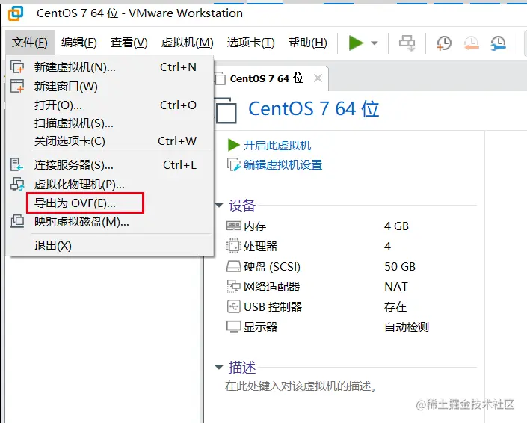Open the 选项卡(T) menu
The width and height of the screenshot is (527, 423).
(x=250, y=43)
